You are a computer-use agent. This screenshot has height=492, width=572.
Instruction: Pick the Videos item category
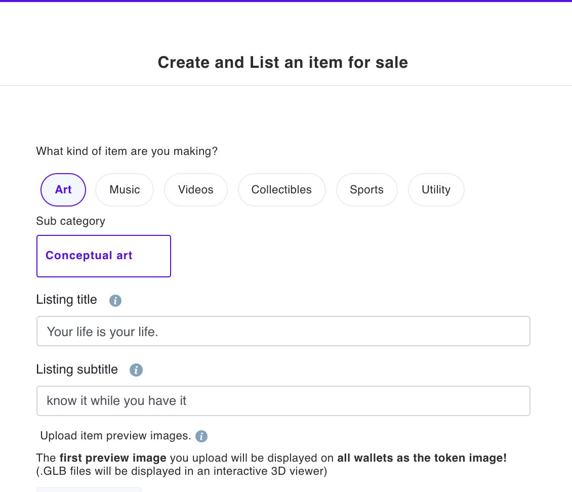(x=195, y=190)
